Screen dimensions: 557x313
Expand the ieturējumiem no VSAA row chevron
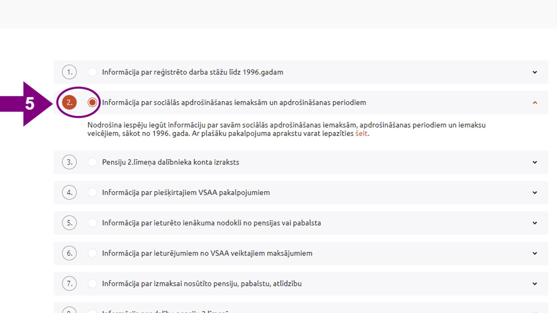pyautogui.click(x=535, y=253)
